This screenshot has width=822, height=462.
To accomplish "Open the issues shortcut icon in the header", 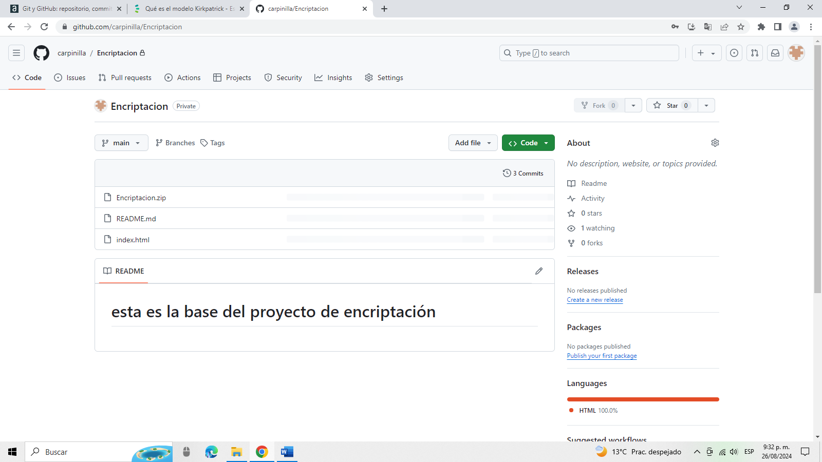I will (x=734, y=53).
